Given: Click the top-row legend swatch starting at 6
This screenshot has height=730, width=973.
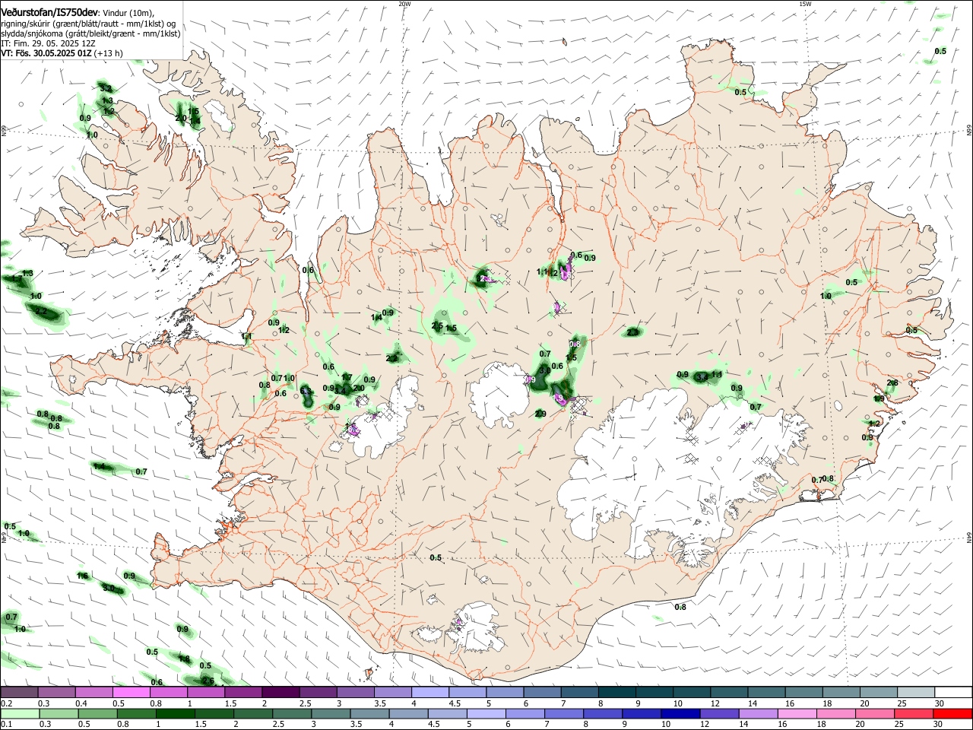Looking at the screenshot, I should click(541, 693).
